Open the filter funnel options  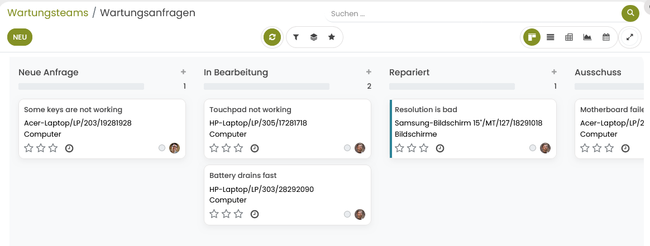(296, 37)
